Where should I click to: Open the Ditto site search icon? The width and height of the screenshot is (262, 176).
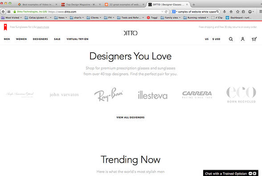point(231,39)
